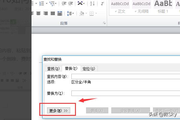Switch to the 定位 tab

coord(88,69)
